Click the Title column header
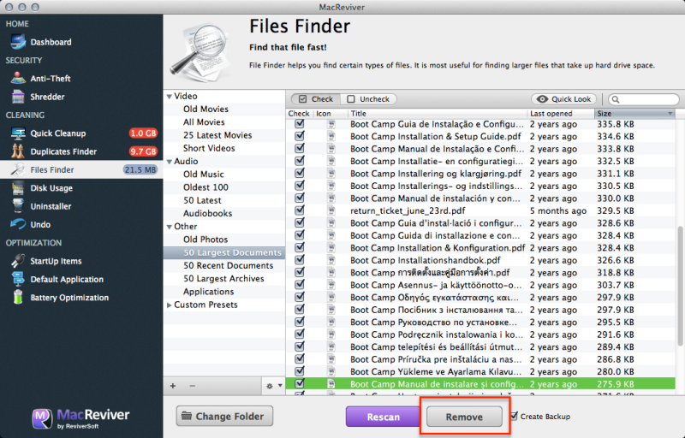The height and width of the screenshot is (438, 685). pyautogui.click(x=438, y=114)
